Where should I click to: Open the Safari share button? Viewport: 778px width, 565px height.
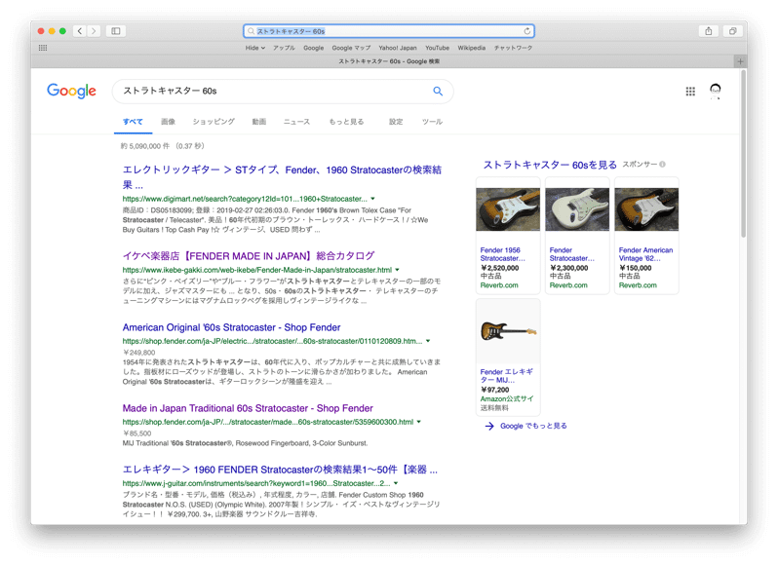coord(709,31)
